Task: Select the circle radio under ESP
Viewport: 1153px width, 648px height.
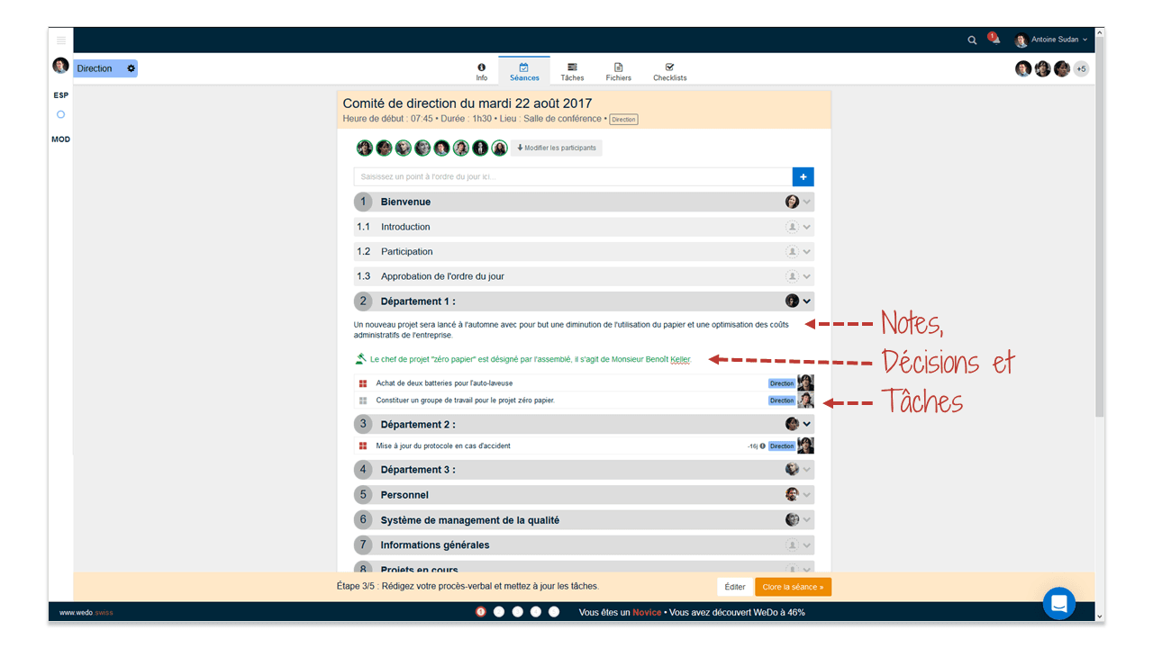Action: 61,115
